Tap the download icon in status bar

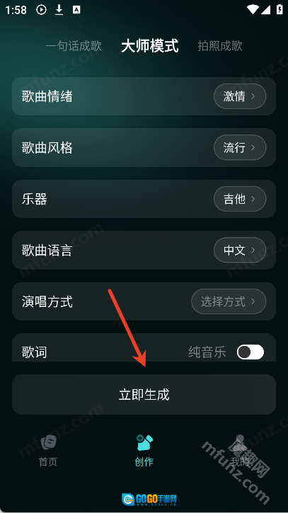click(x=59, y=10)
